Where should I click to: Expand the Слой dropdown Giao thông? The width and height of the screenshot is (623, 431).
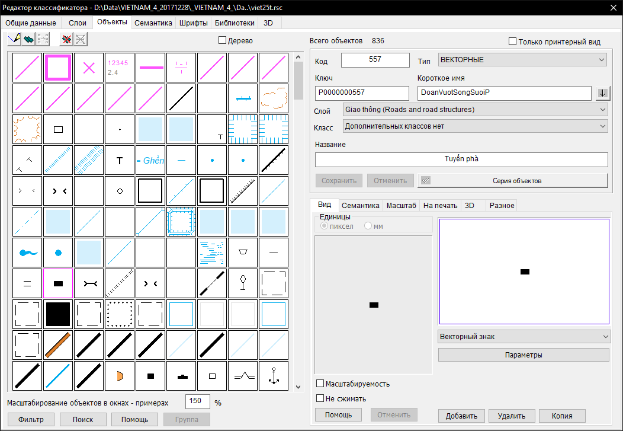475,110
